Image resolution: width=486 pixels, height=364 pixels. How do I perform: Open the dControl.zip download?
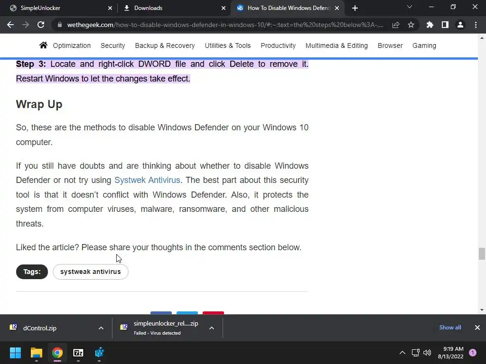click(40, 328)
